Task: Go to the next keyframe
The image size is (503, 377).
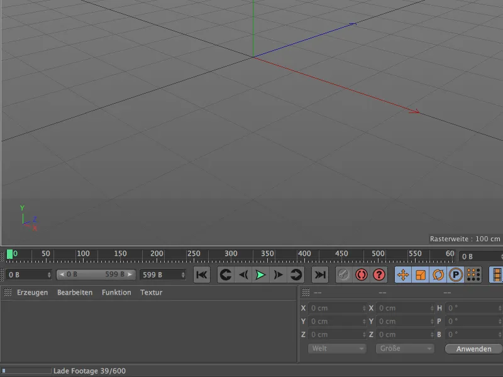Action: click(296, 275)
